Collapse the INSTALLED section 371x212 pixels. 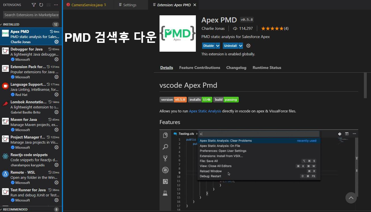tap(31, 24)
